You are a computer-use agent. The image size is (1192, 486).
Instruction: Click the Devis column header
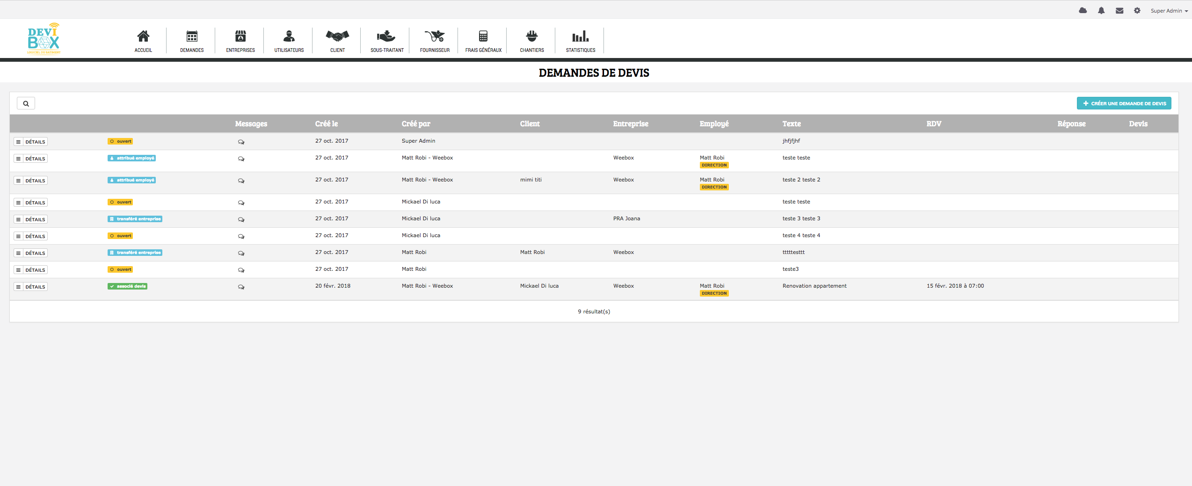pos(1138,123)
